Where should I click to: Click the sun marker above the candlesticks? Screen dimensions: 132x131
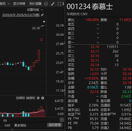click(44, 21)
